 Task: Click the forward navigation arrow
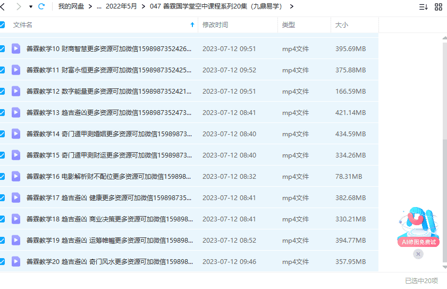coord(19,6)
